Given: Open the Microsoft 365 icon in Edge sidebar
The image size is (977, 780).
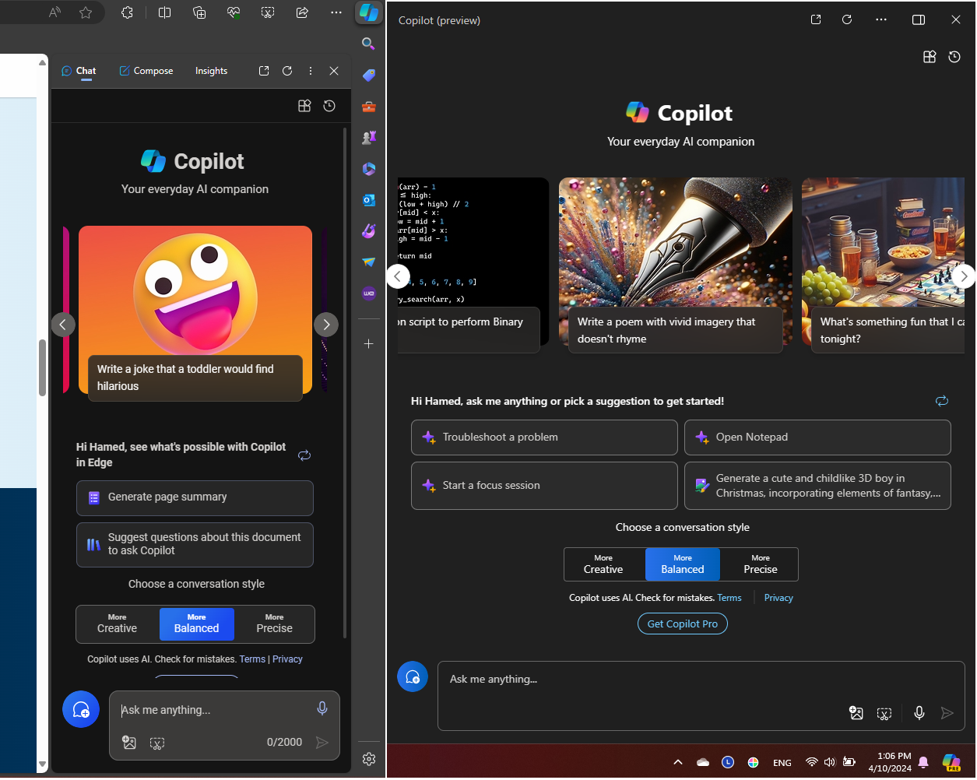Looking at the screenshot, I should [369, 168].
